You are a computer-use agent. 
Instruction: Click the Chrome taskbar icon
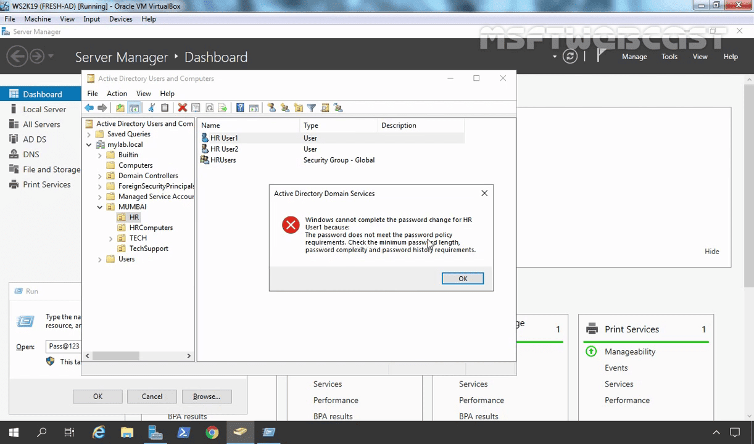tap(212, 432)
